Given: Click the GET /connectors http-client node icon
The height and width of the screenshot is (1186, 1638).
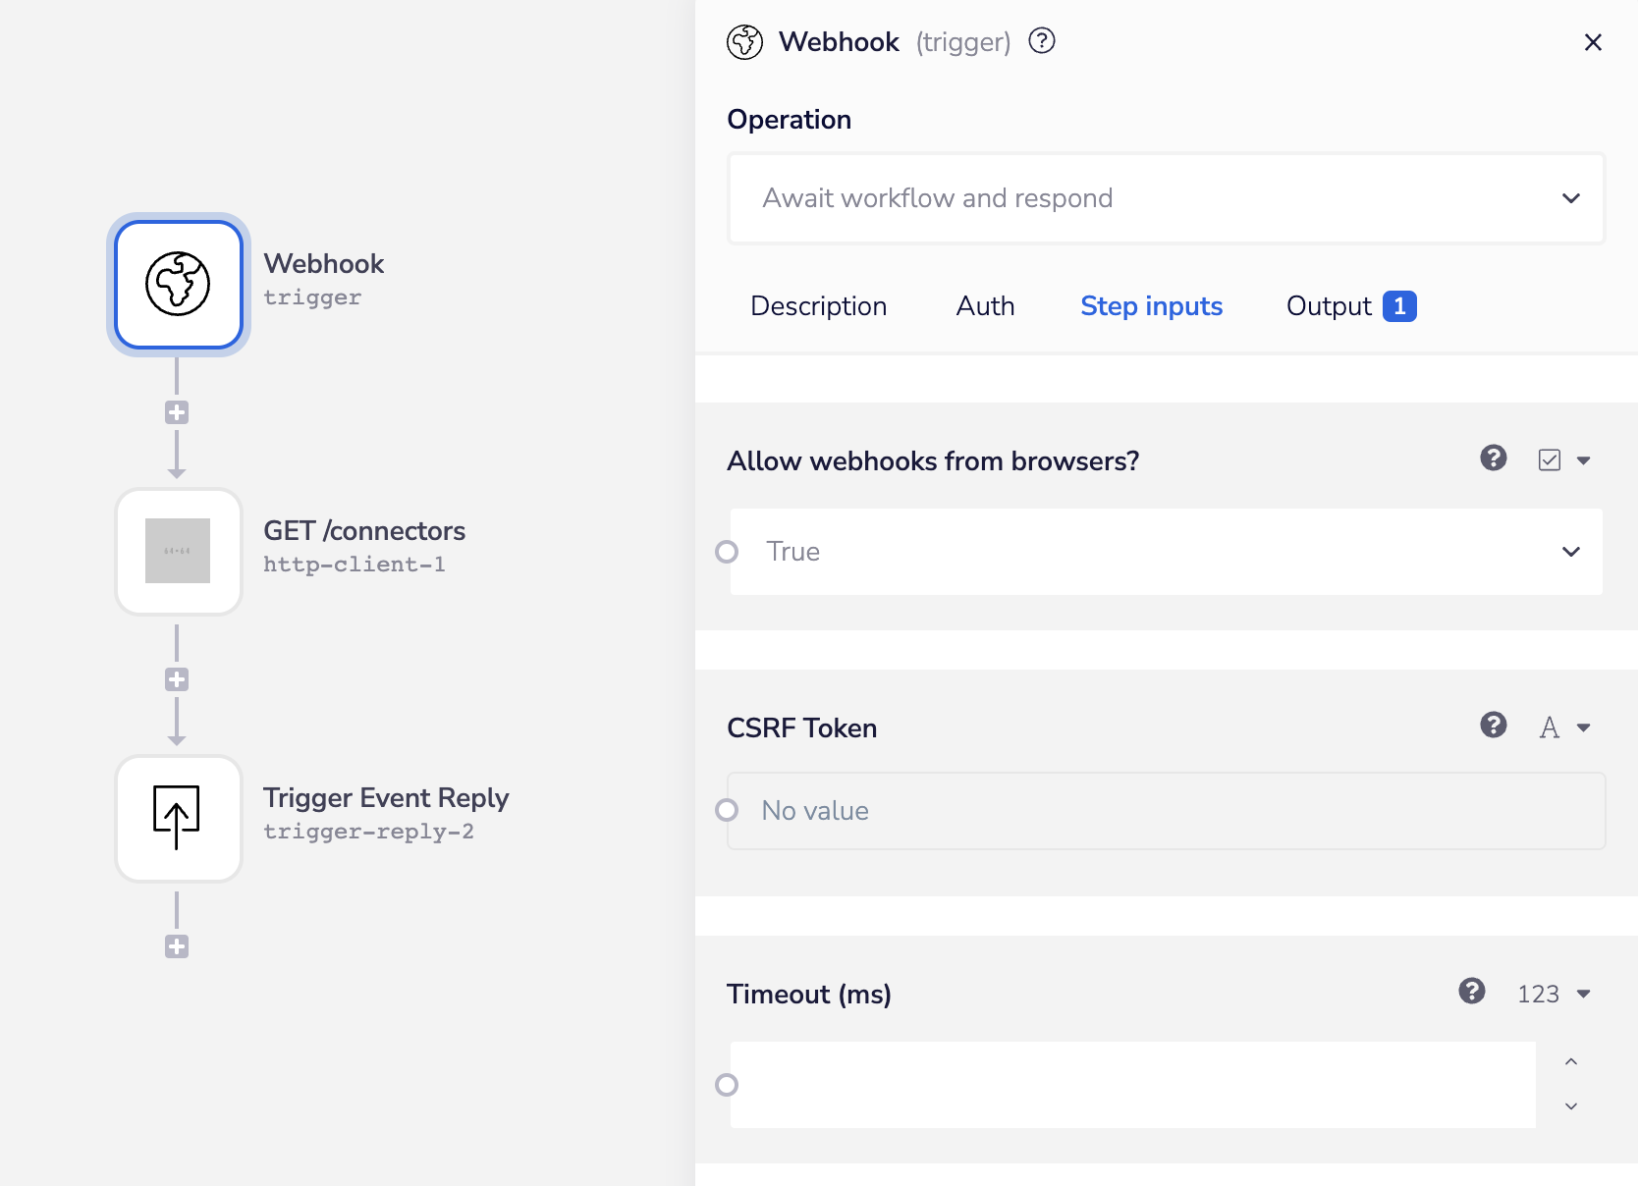Looking at the screenshot, I should (178, 551).
